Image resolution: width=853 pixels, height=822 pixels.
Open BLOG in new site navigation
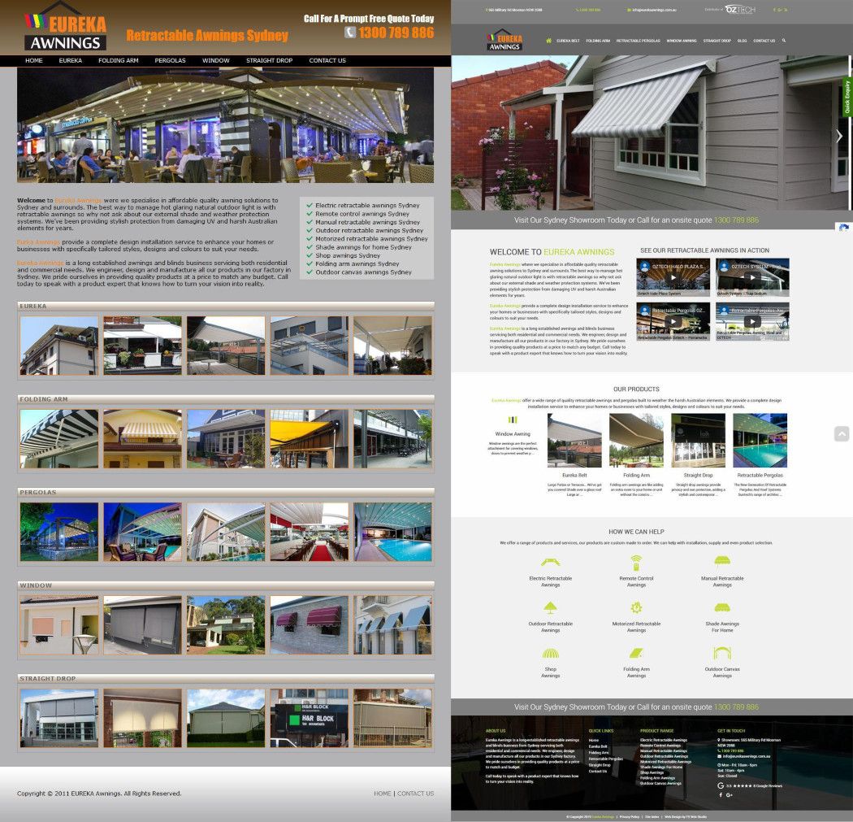pos(742,41)
